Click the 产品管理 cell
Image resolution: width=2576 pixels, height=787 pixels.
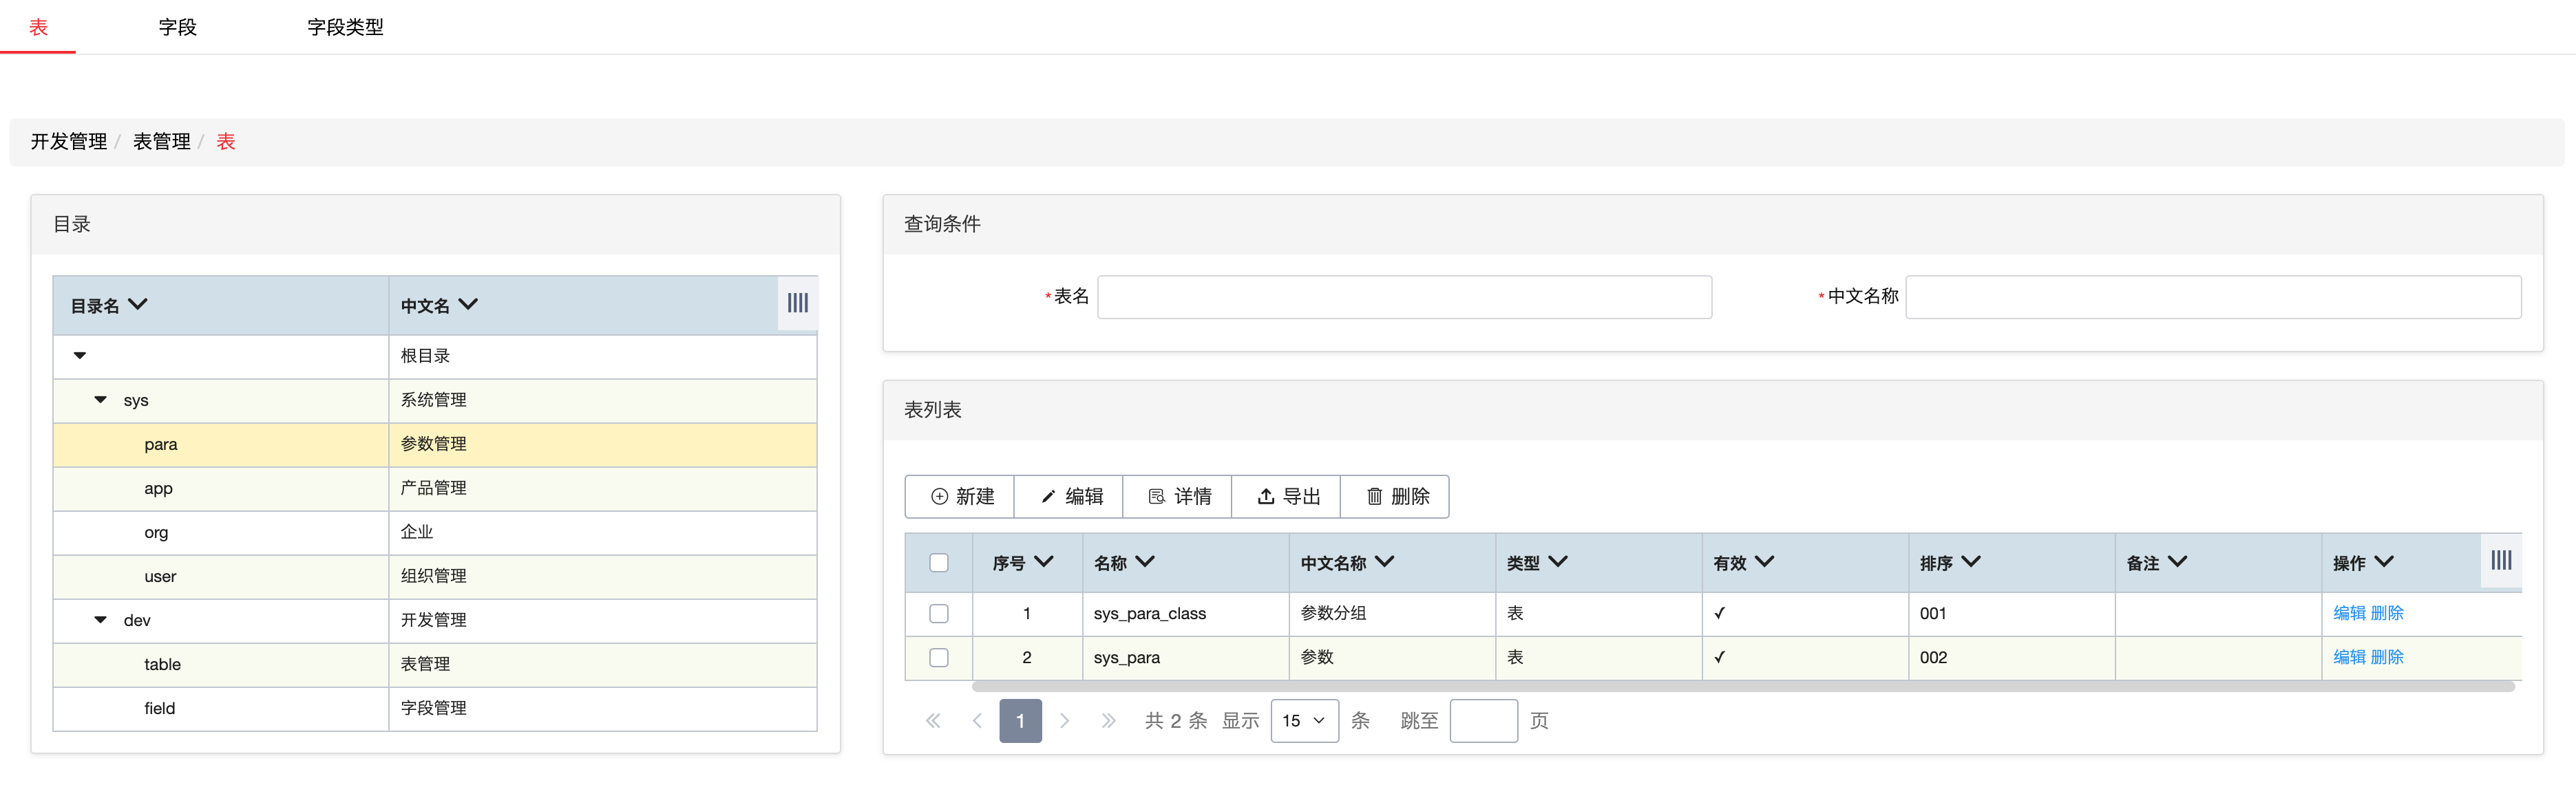pyautogui.click(x=603, y=488)
